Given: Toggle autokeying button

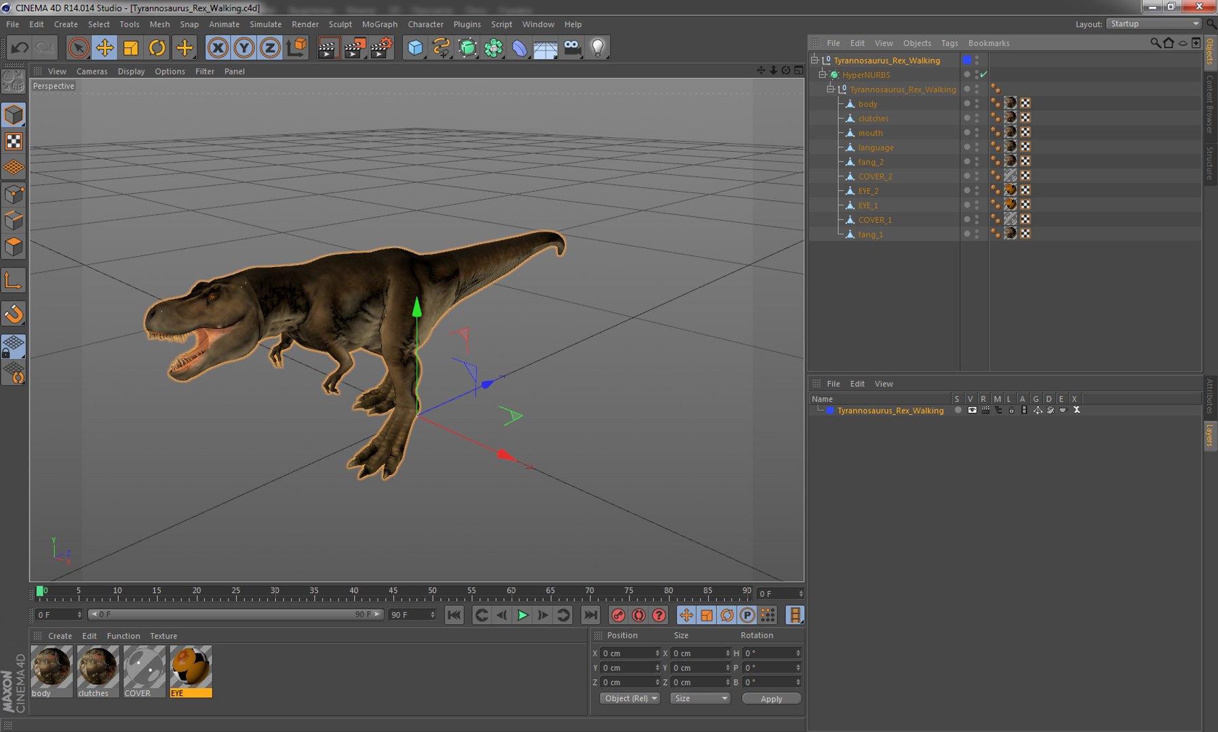Looking at the screenshot, I should tap(638, 615).
